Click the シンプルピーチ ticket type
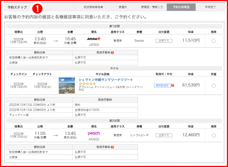This screenshot has height=167, width=228. tap(139, 135)
